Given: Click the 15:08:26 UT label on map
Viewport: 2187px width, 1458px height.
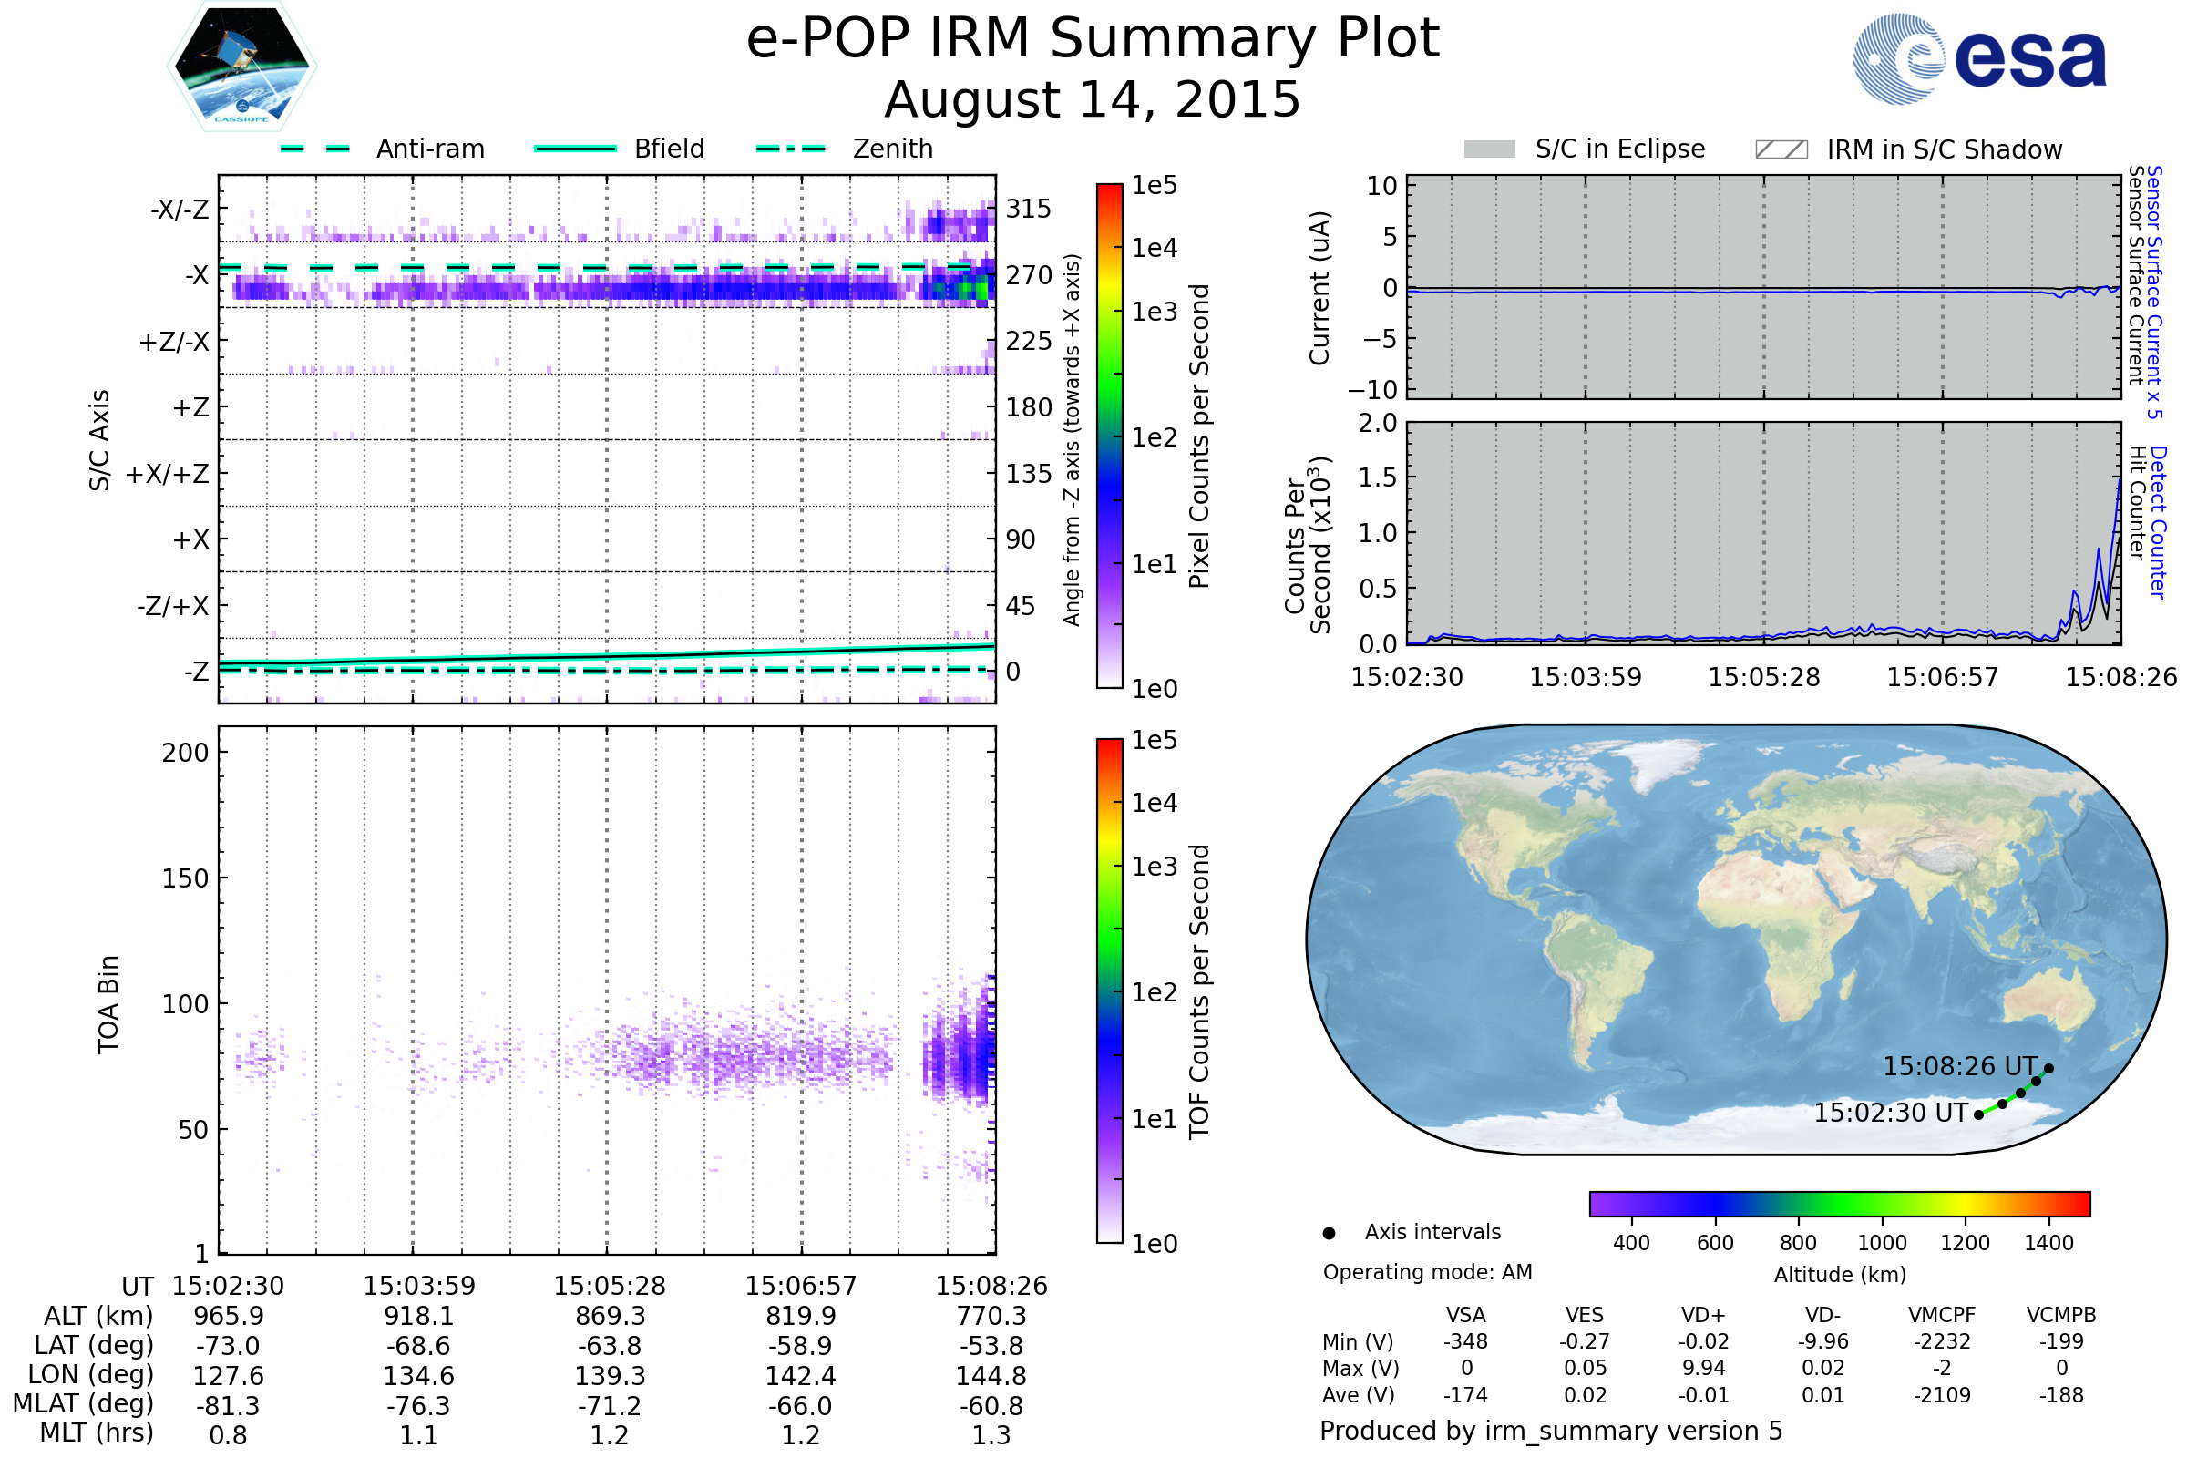Looking at the screenshot, I should [1960, 1066].
